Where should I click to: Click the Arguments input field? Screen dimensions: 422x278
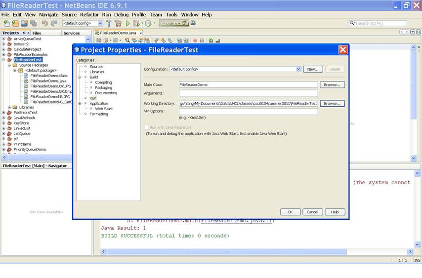coord(248,93)
